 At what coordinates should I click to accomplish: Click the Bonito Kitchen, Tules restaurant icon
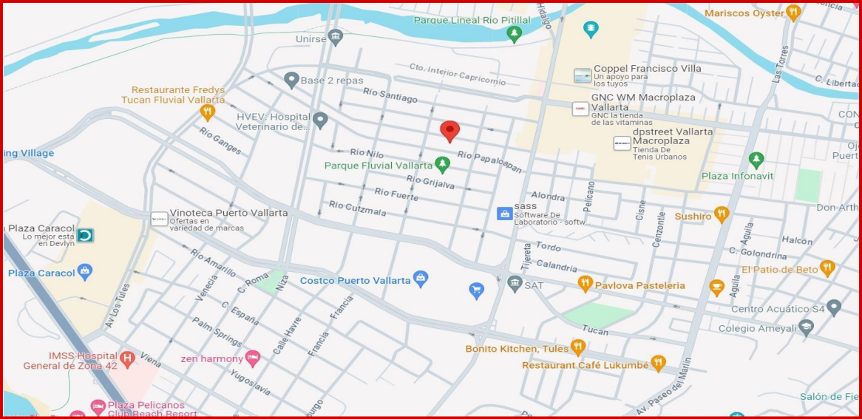click(x=577, y=347)
